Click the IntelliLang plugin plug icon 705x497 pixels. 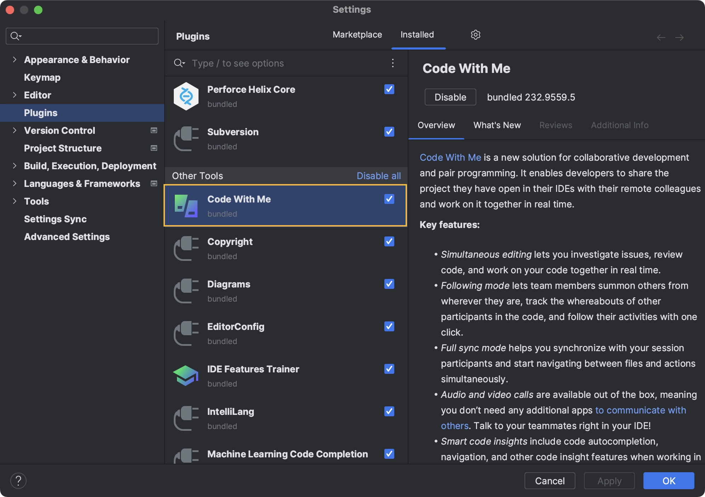[x=186, y=418]
